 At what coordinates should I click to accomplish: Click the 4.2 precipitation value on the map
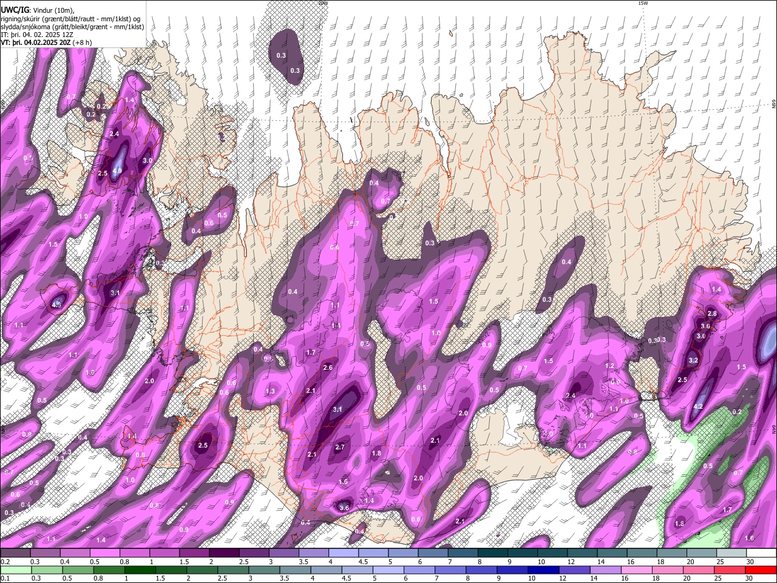(x=698, y=407)
